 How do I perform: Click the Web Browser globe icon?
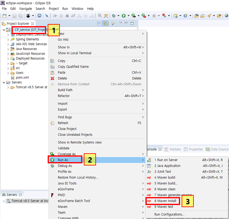[226, 16]
